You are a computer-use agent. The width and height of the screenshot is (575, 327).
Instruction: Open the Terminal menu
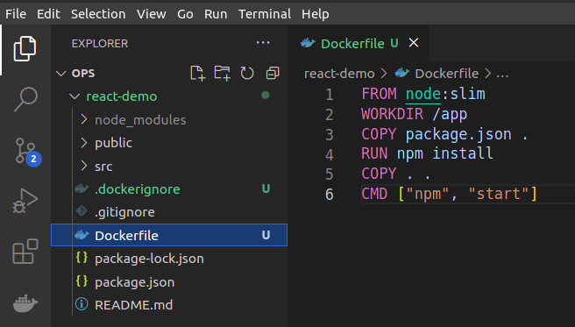[x=265, y=14]
